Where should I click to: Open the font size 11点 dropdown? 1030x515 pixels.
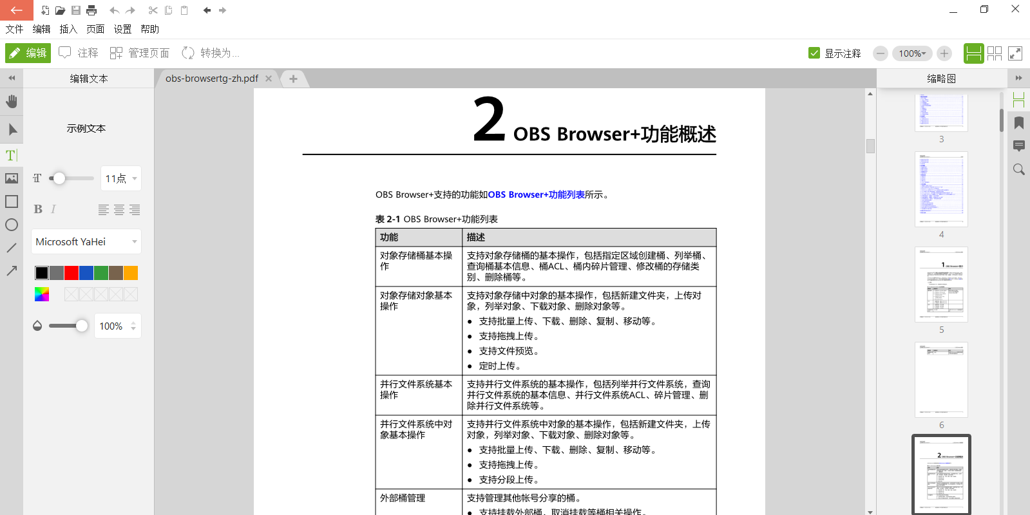pyautogui.click(x=121, y=178)
